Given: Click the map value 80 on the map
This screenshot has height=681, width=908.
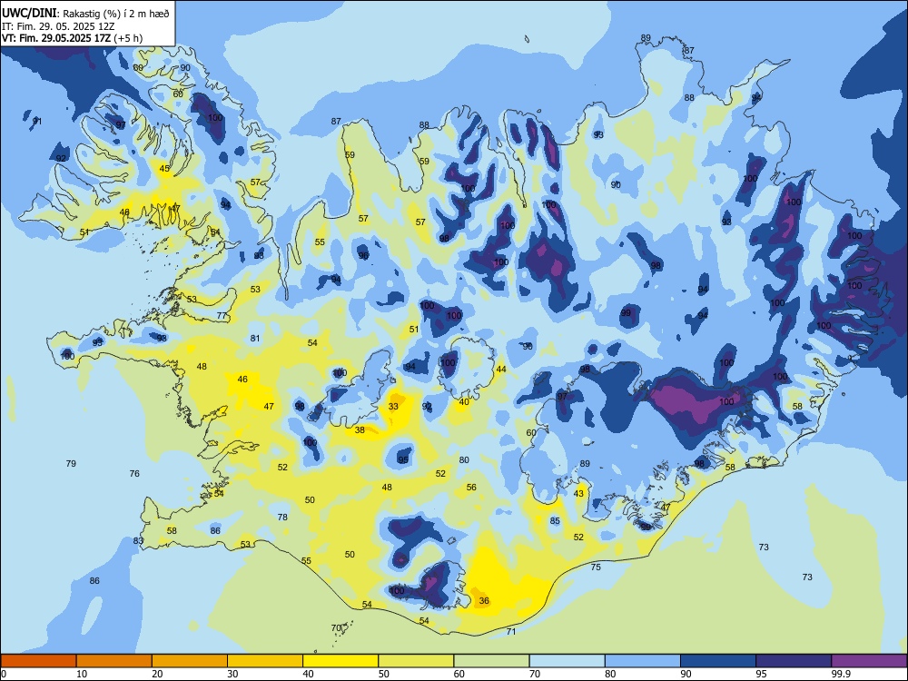Looking at the screenshot, I should (464, 459).
